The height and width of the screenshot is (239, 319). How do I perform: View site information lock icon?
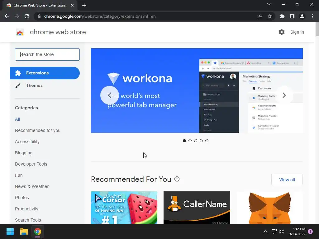(39, 16)
